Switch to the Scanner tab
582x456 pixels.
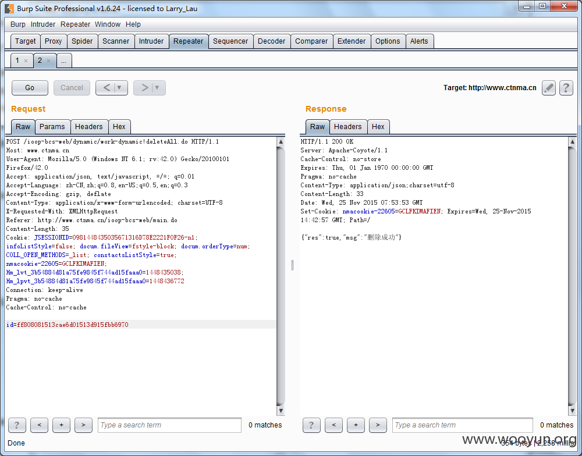[x=116, y=41]
